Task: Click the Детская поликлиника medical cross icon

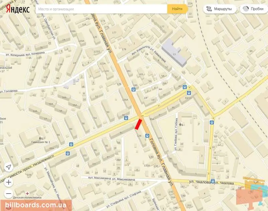Action: (x=27, y=193)
